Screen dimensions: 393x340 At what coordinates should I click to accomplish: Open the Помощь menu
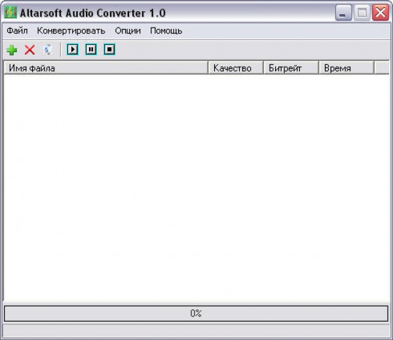click(x=166, y=31)
